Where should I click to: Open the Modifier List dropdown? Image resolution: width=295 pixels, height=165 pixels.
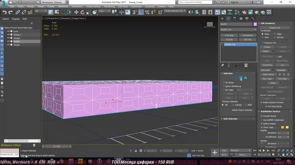pyautogui.click(x=238, y=29)
